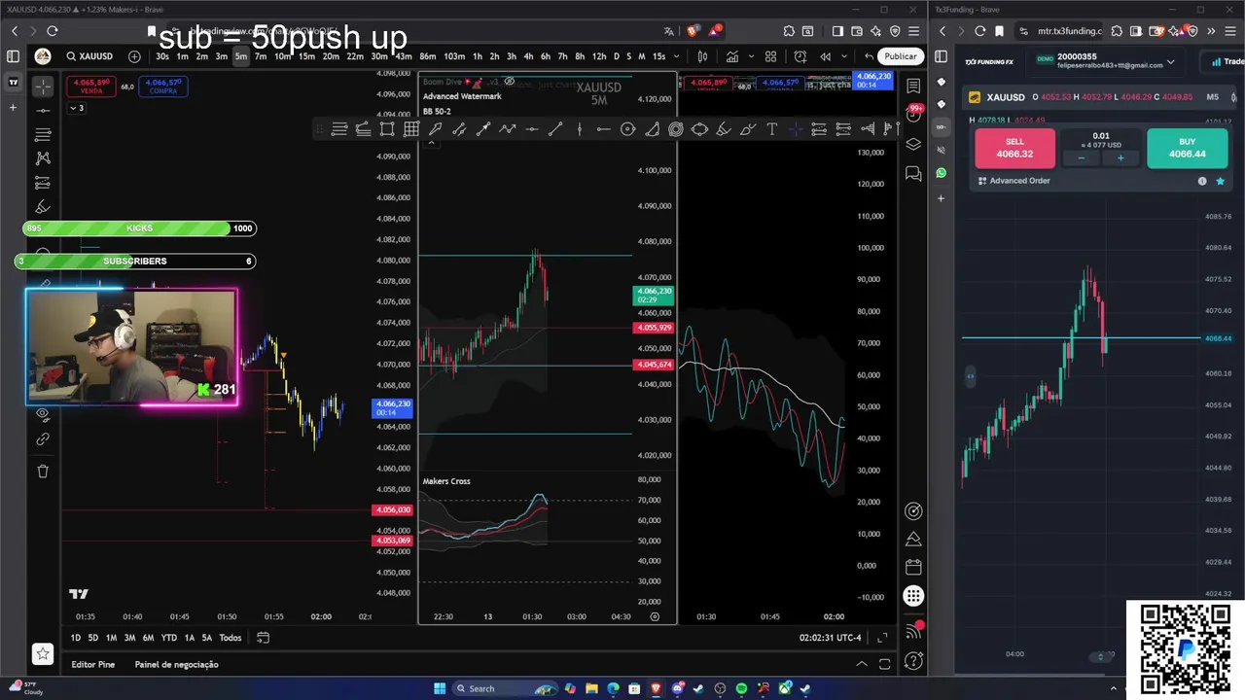Open the indicators menu in top toolbar
This screenshot has height=700, width=1245.
click(x=732, y=56)
